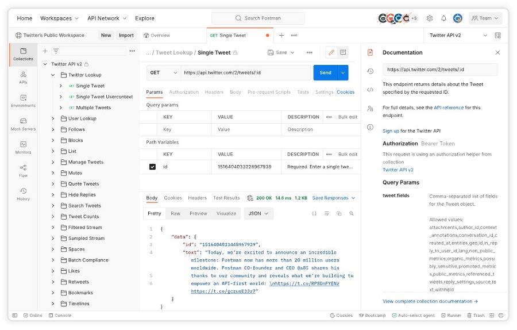Open the History sidebar panel
The image size is (517, 330).
click(23, 194)
